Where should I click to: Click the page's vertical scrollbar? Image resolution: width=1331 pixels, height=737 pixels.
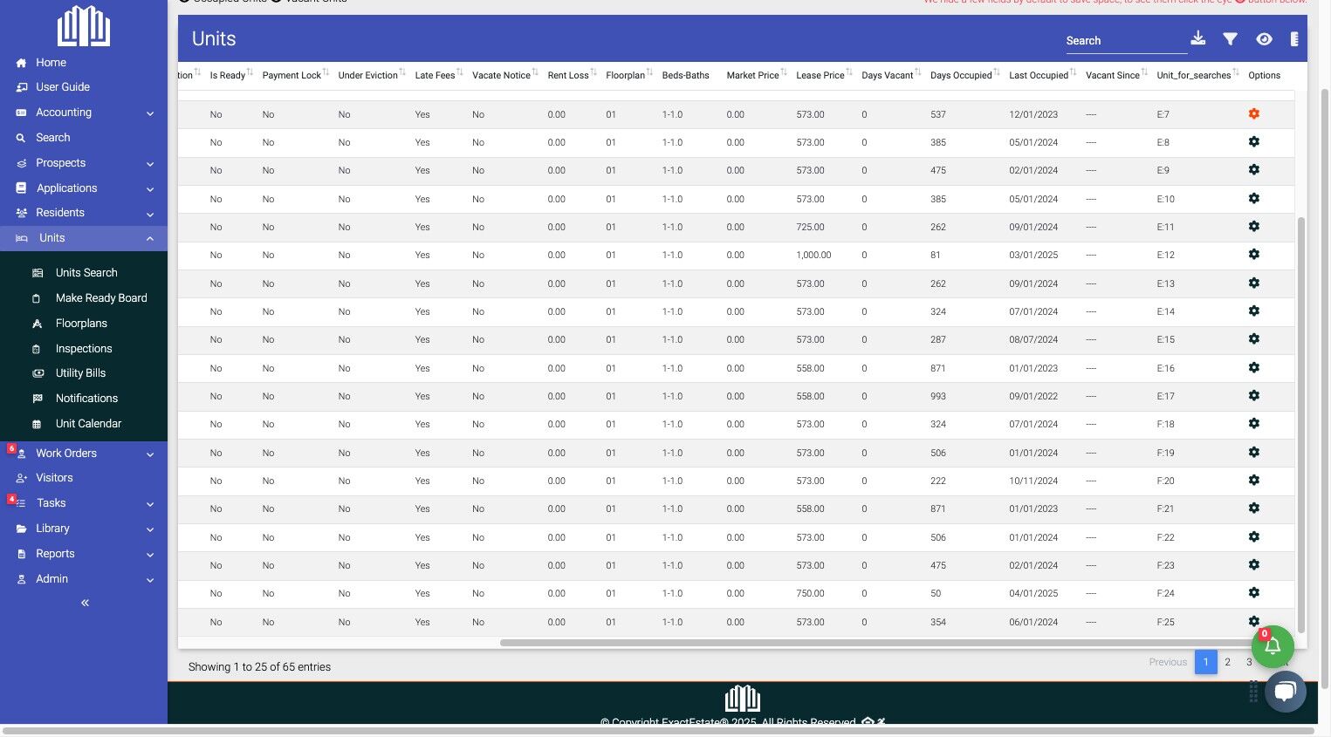pyautogui.click(x=1324, y=388)
